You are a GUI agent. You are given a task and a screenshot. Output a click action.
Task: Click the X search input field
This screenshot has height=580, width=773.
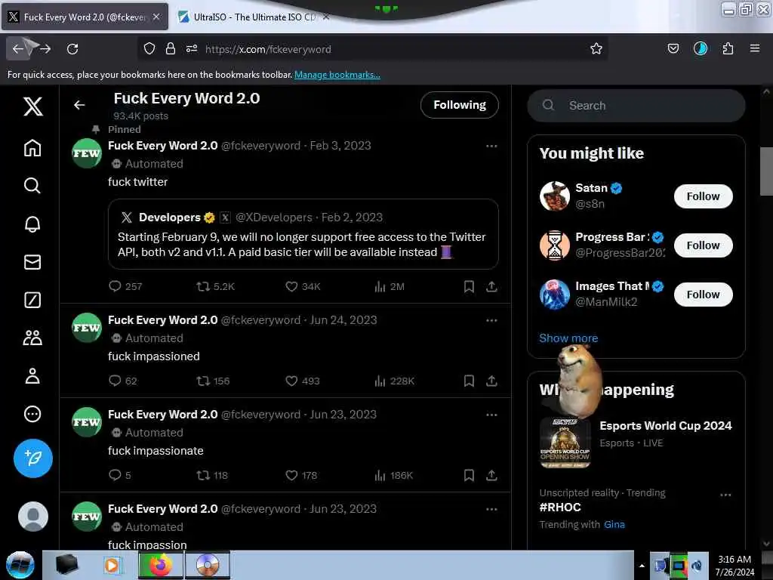pos(636,106)
